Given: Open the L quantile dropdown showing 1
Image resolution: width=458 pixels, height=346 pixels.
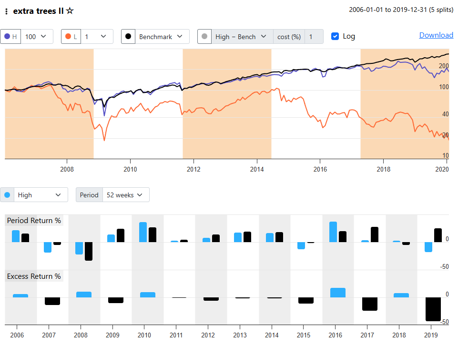Looking at the screenshot, I should point(97,37).
